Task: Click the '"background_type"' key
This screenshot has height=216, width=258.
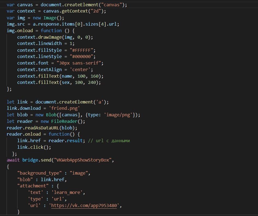Action: click(40, 173)
